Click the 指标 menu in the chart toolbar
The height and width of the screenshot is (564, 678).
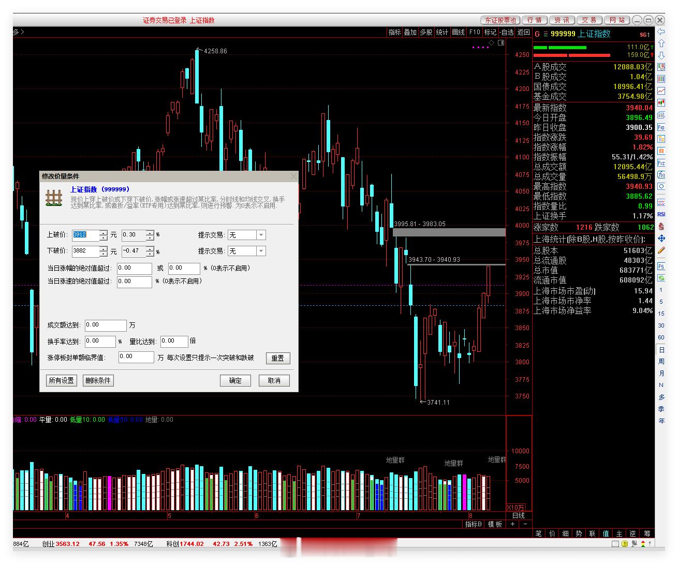(395, 32)
